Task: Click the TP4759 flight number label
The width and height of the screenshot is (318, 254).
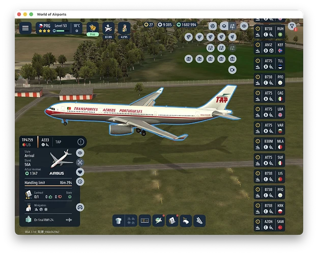Action: [x=27, y=140]
